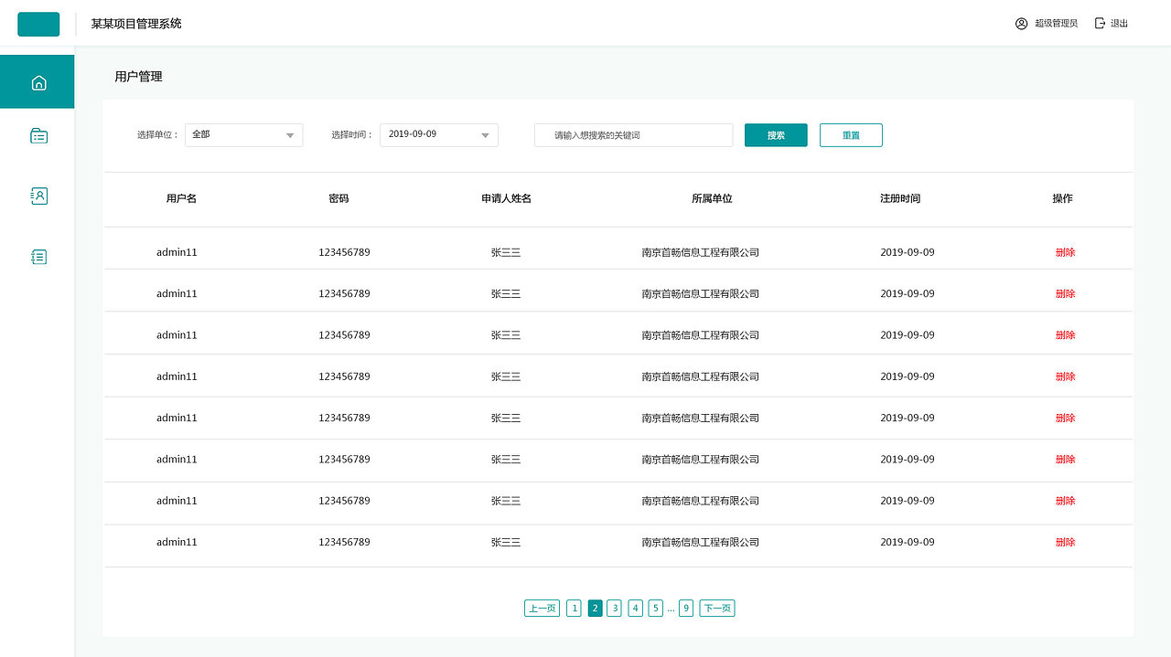Expand the 全部 unit dropdown
This screenshot has width=1171, height=657.
pyautogui.click(x=243, y=134)
